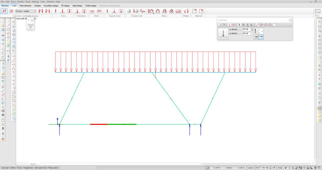The width and height of the screenshot is (322, 170).
Task: Toggle the center circle snap in status bar
Action: (304, 168)
